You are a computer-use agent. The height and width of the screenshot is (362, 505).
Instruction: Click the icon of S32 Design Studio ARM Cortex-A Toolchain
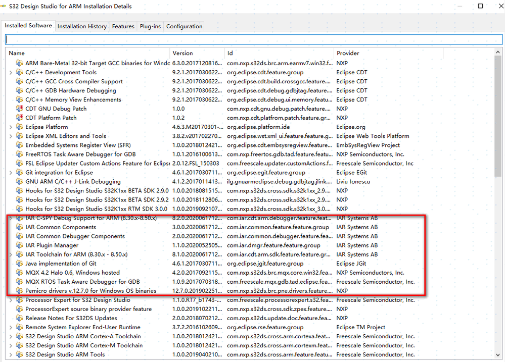pyautogui.click(x=20, y=336)
